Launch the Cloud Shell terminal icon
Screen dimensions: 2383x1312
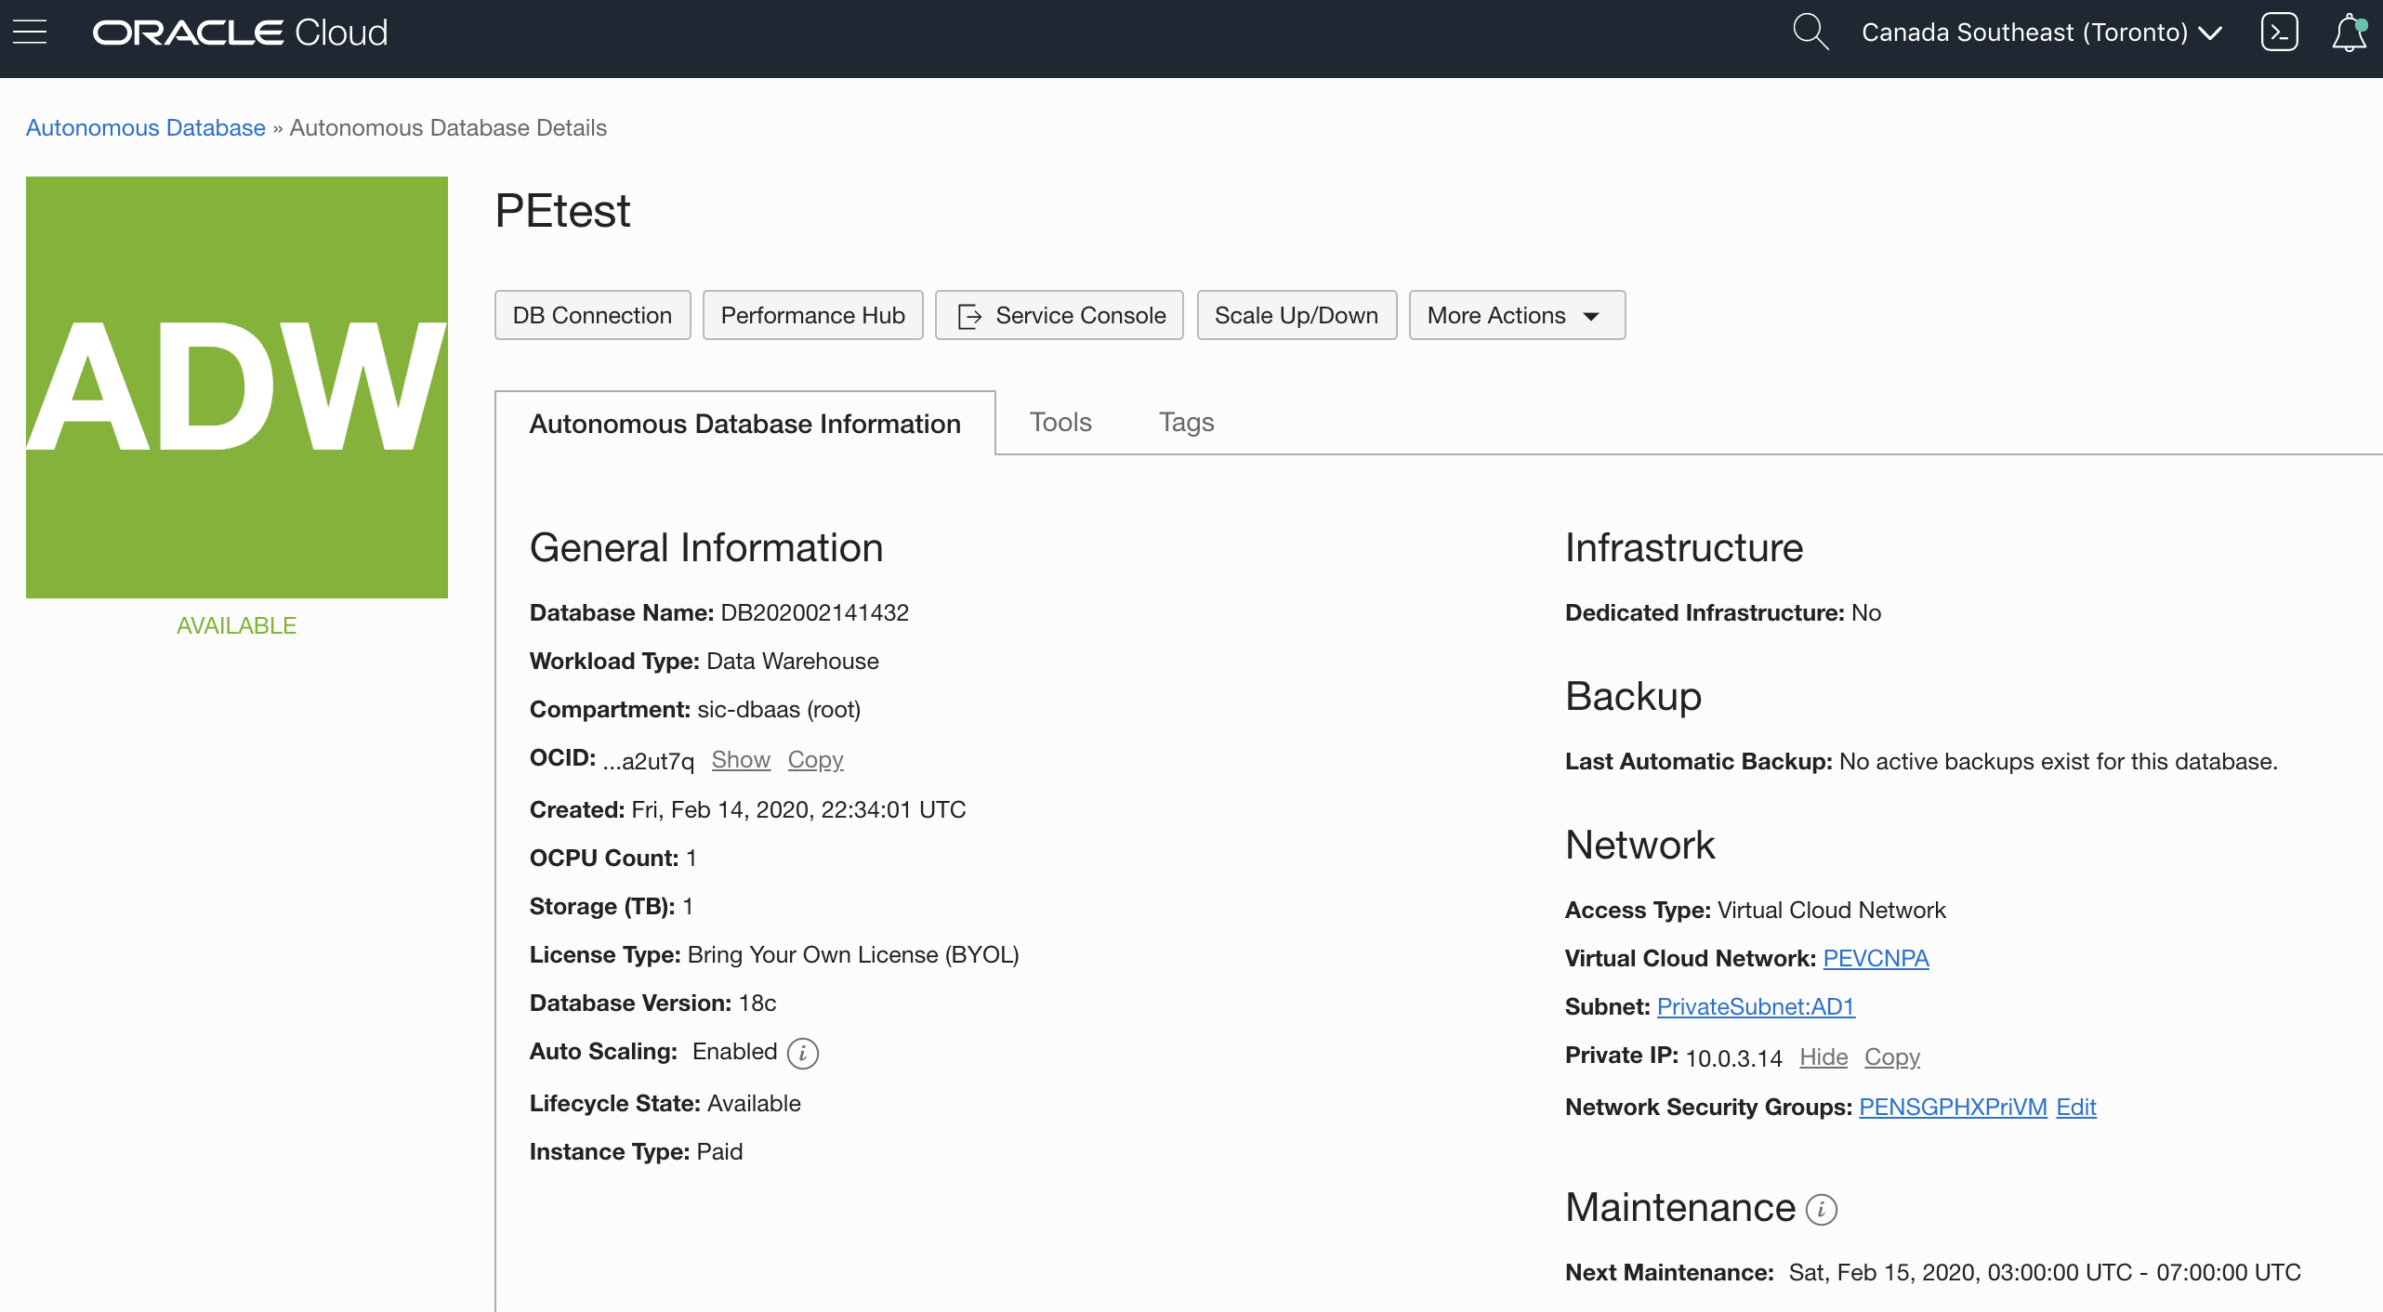pos(2279,32)
